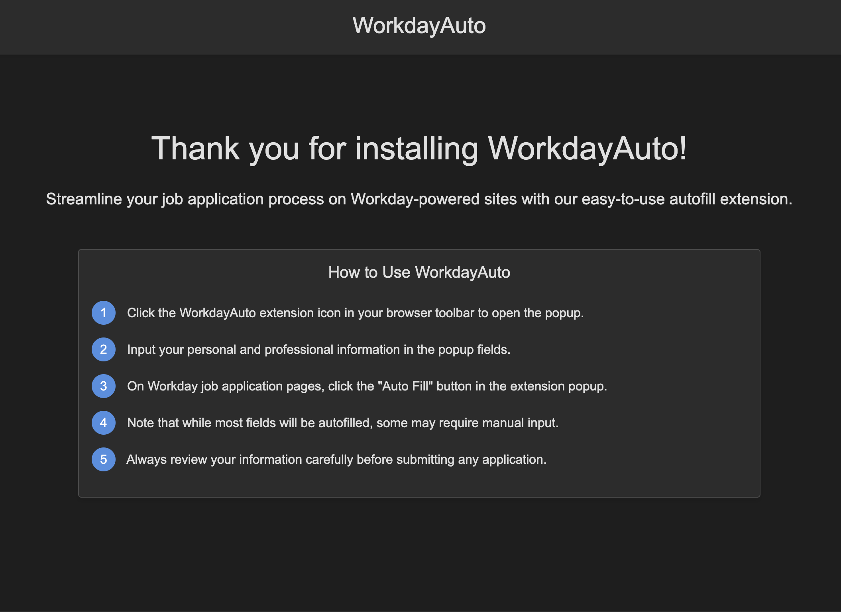
Task: Select "Input your personal and professional information" line
Action: click(319, 350)
